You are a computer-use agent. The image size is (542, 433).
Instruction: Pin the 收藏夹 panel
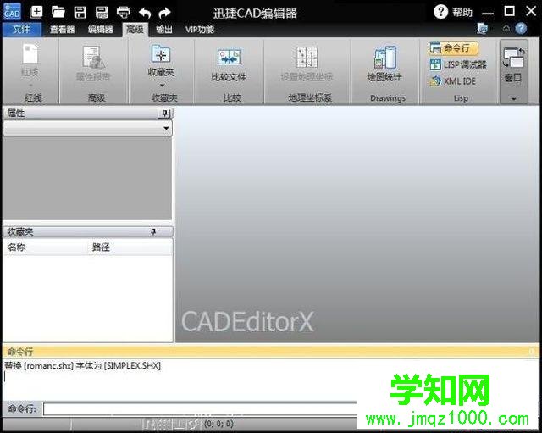(x=153, y=231)
